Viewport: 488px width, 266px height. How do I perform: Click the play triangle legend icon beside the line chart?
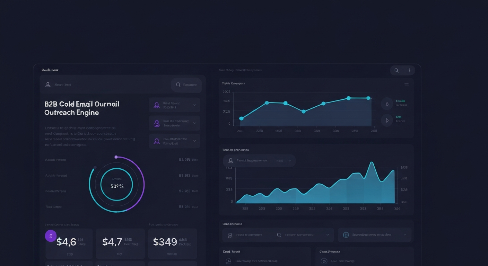click(387, 121)
